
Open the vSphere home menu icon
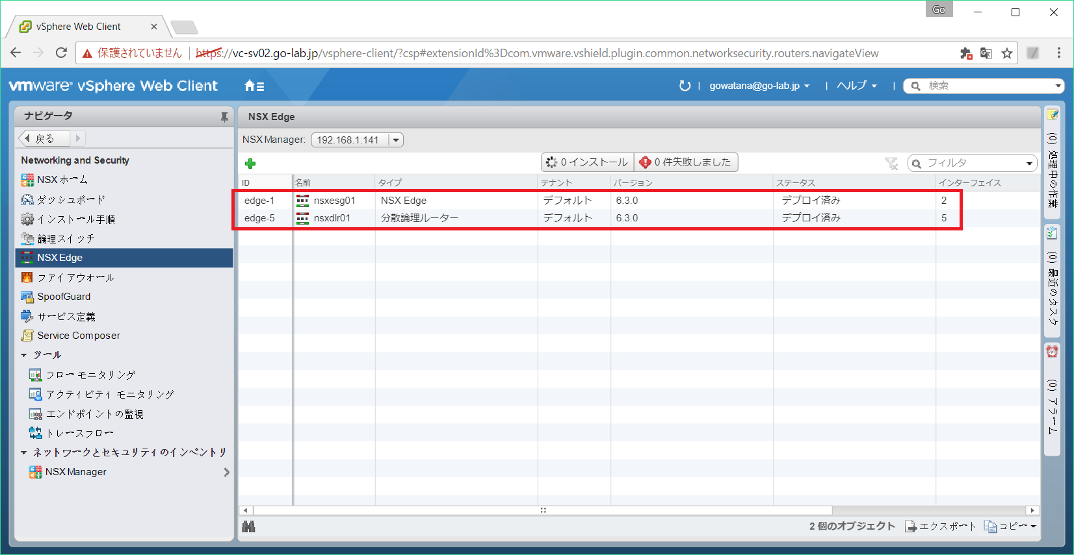coord(254,86)
